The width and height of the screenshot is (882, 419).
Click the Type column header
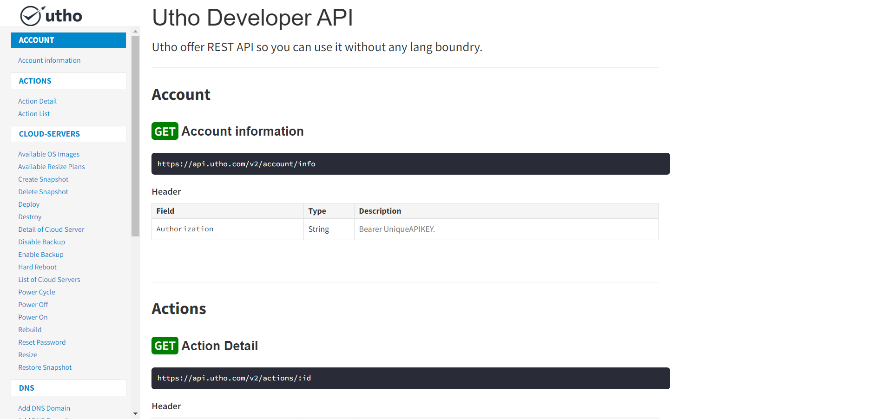point(329,211)
